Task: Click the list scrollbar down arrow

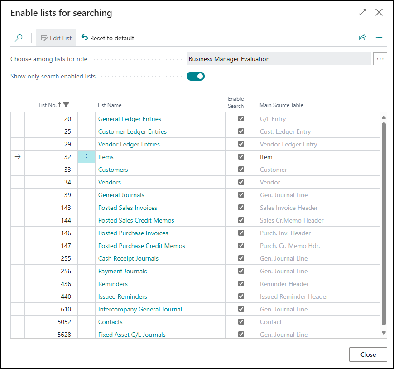Action: [384, 333]
